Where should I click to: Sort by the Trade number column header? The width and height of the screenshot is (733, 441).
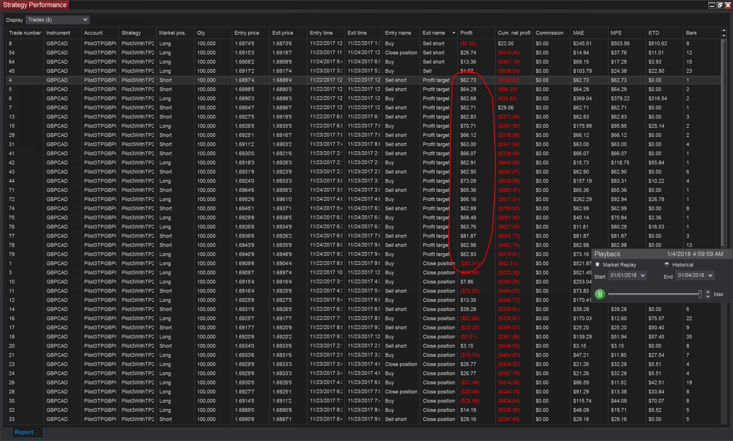25,33
